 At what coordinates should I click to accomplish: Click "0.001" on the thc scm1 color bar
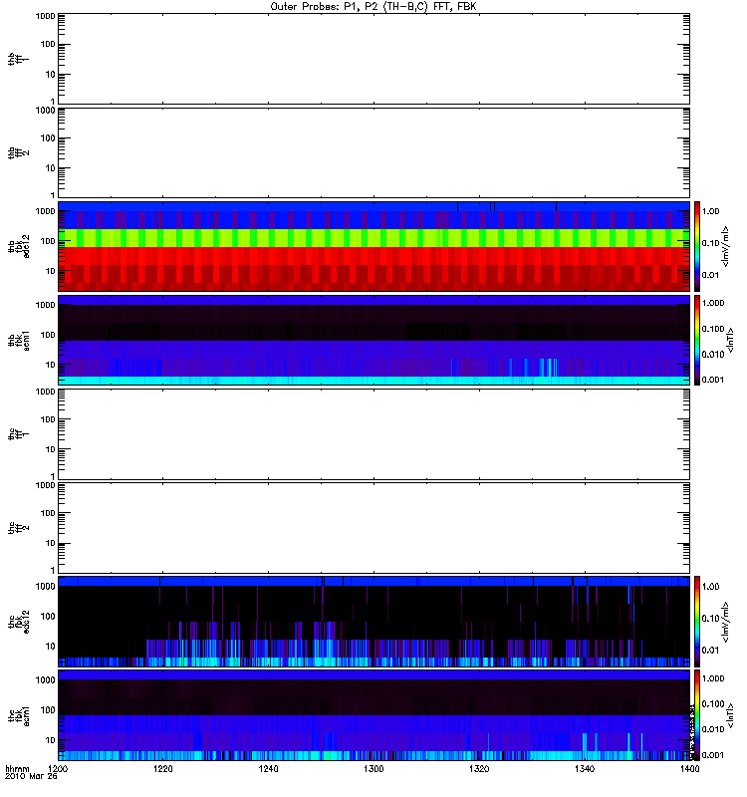(713, 755)
